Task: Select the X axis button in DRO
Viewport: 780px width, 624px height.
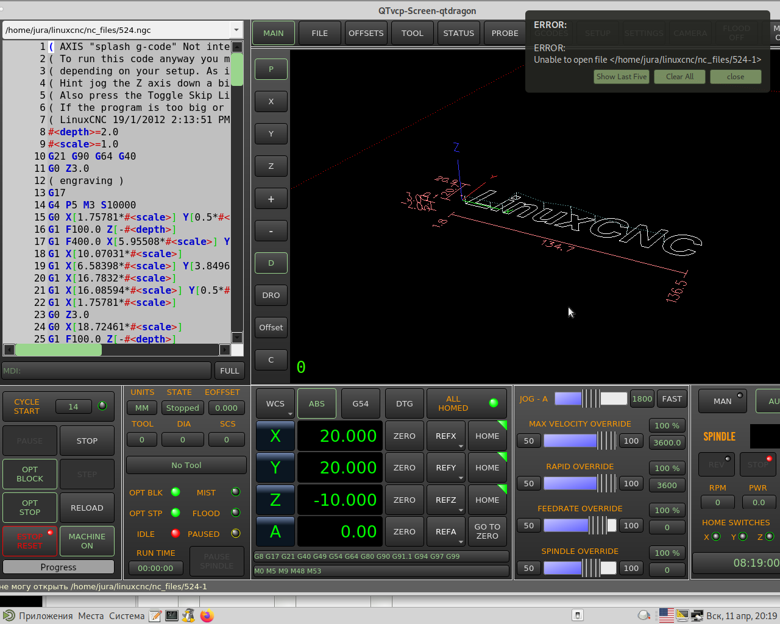Action: click(275, 436)
